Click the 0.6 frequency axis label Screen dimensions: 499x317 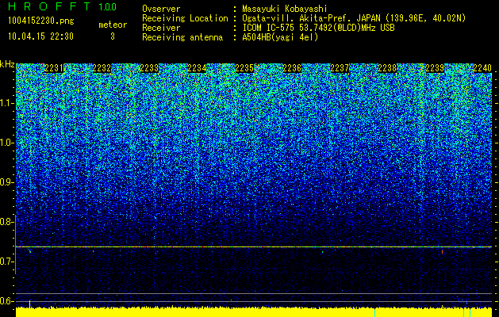point(7,301)
